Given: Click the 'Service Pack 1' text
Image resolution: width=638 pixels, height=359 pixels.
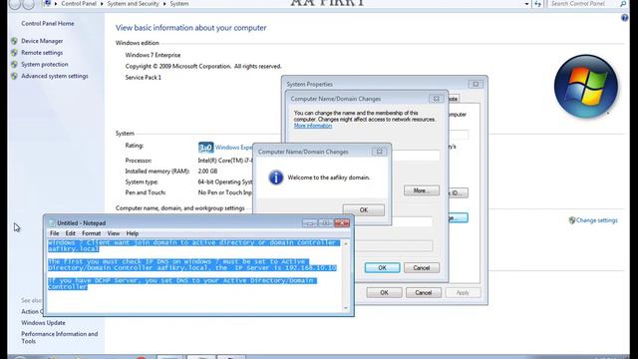Looking at the screenshot, I should click(143, 78).
